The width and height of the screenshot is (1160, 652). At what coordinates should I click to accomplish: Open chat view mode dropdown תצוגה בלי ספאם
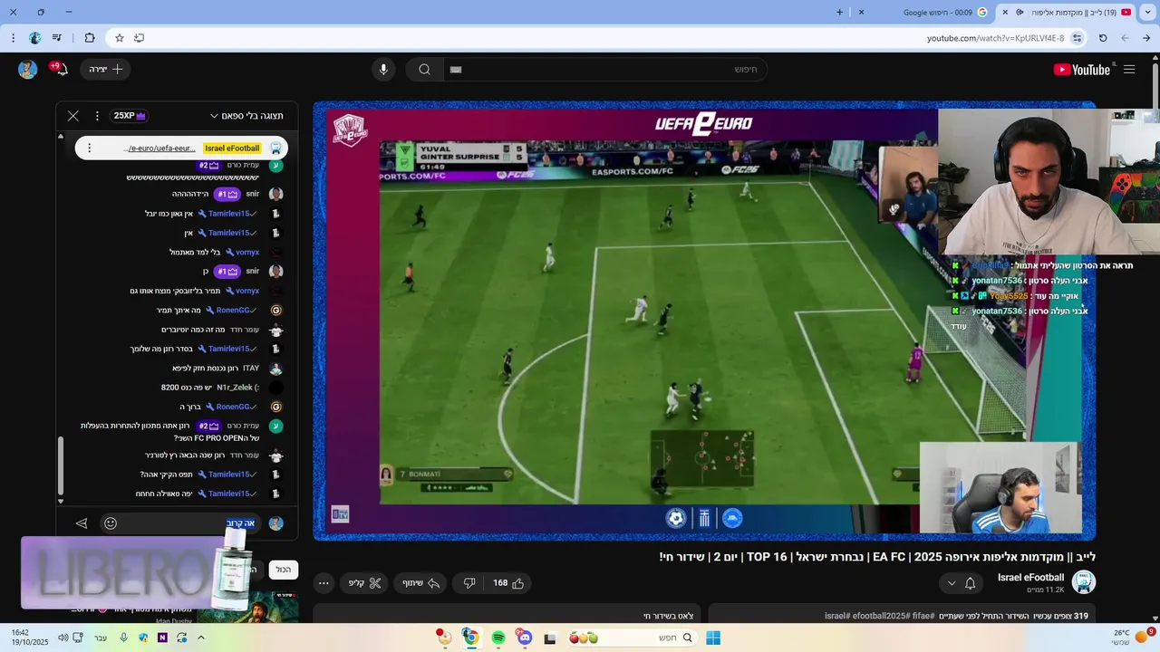(246, 116)
